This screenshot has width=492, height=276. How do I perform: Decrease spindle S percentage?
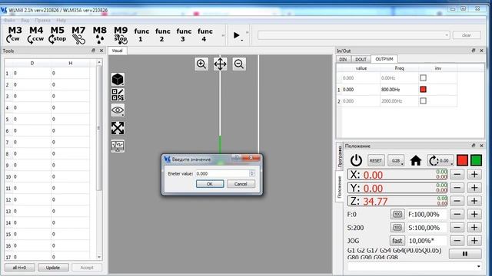(457, 228)
